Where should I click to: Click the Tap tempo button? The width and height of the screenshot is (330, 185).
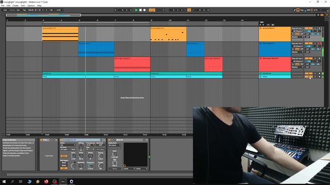pos(24,10)
